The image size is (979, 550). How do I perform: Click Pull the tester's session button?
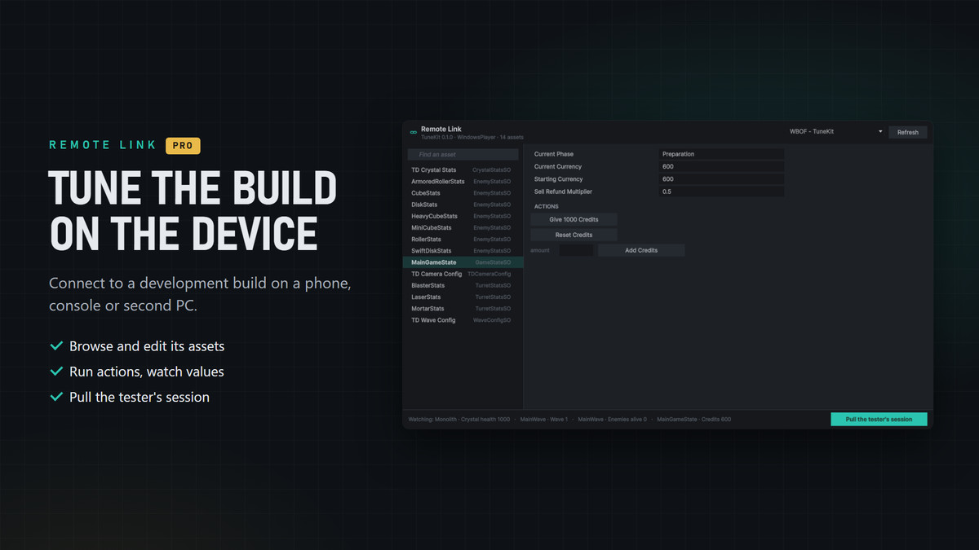[x=879, y=419]
